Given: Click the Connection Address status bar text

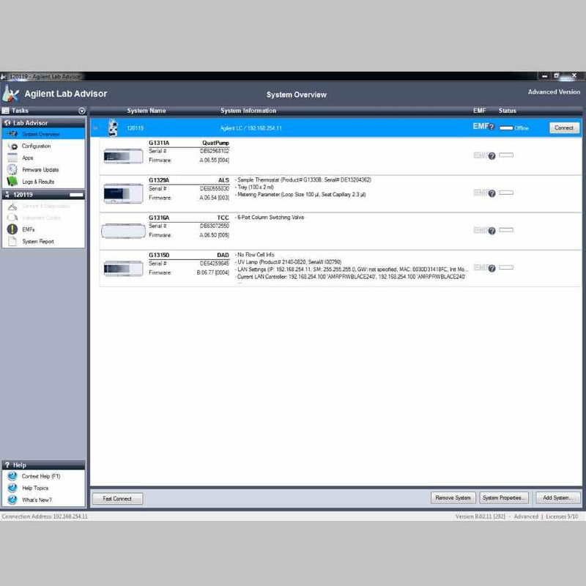Looking at the screenshot, I should pos(45,516).
